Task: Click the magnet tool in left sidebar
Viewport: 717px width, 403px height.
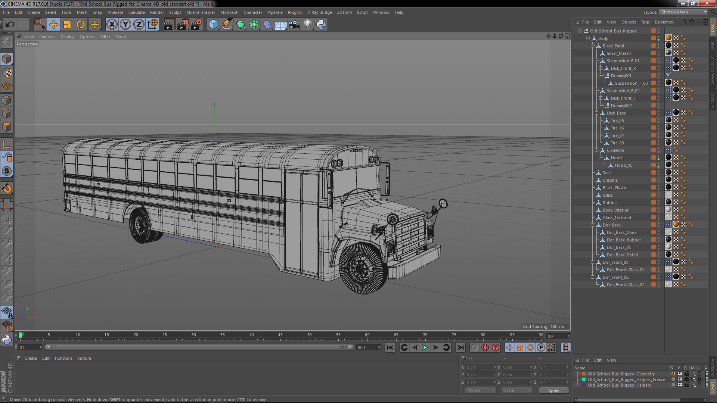Action: (x=7, y=188)
